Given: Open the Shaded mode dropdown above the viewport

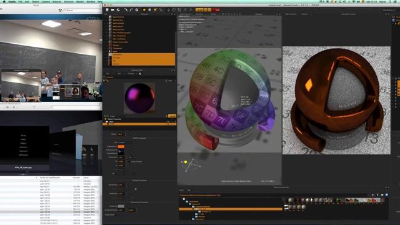Looking at the screenshot, I should [200, 14].
